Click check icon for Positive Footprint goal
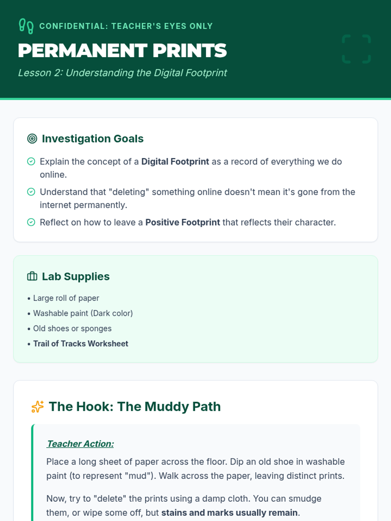 pyautogui.click(x=31, y=222)
